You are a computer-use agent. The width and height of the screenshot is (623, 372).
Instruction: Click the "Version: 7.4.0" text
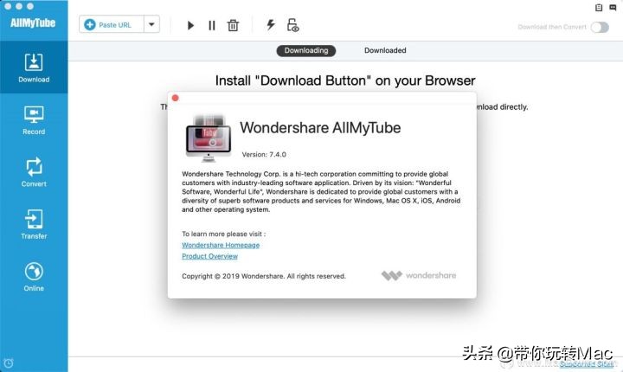[x=264, y=154]
